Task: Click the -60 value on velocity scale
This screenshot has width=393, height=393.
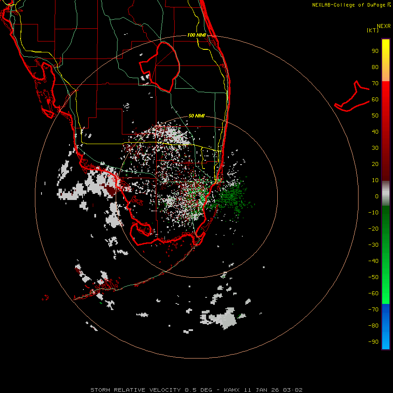Action: [x=373, y=293]
